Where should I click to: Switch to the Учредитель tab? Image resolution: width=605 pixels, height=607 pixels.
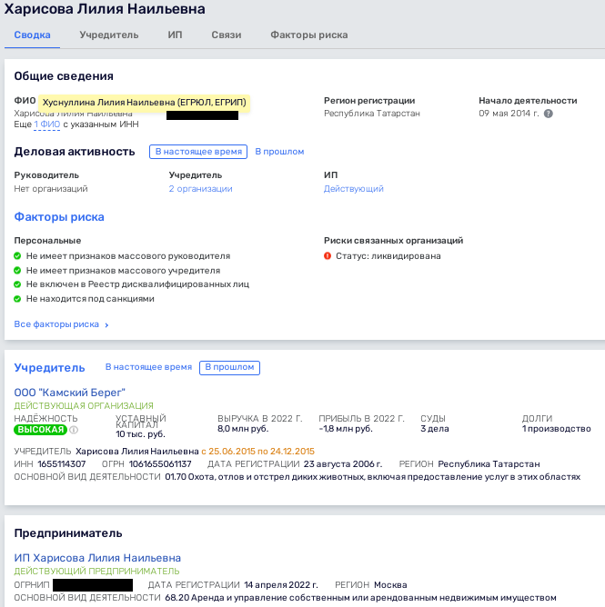[x=109, y=35]
